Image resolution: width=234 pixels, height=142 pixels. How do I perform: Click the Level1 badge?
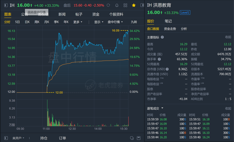click(x=185, y=13)
